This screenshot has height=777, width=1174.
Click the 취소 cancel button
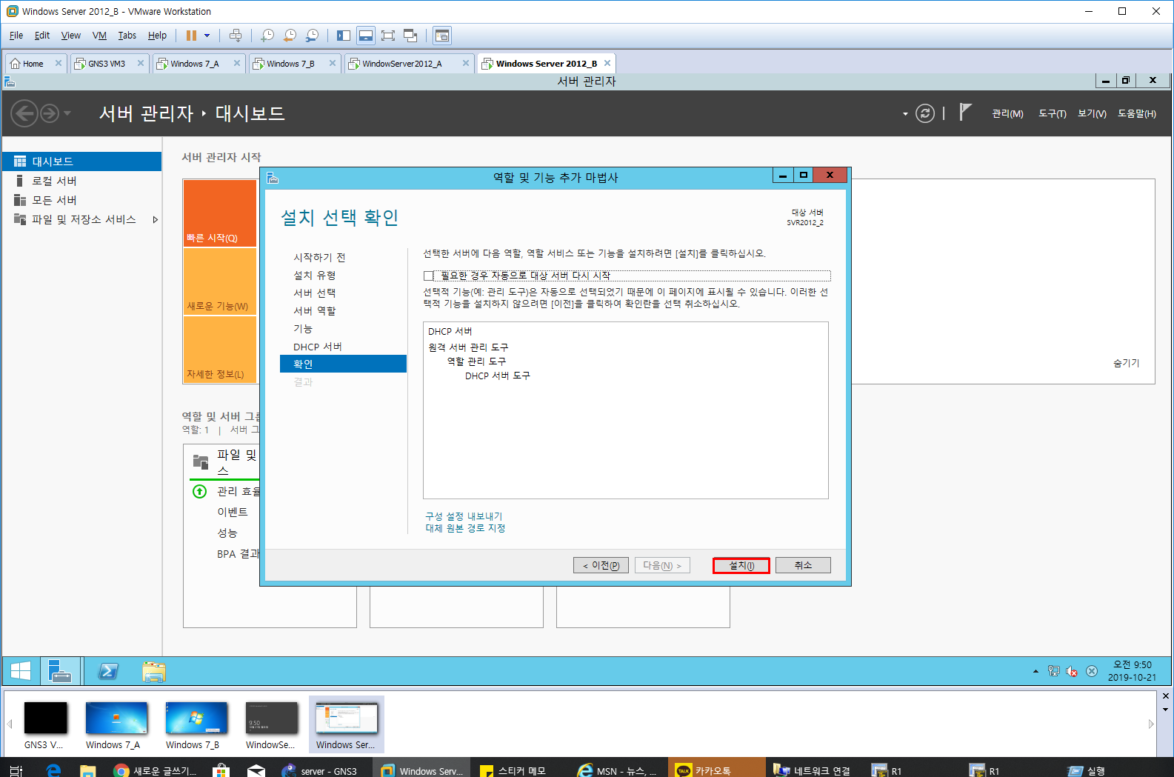coord(803,565)
